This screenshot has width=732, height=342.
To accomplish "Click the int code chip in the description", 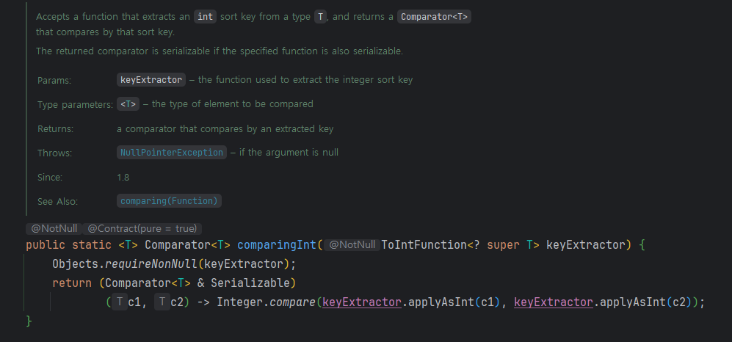I will tap(205, 17).
